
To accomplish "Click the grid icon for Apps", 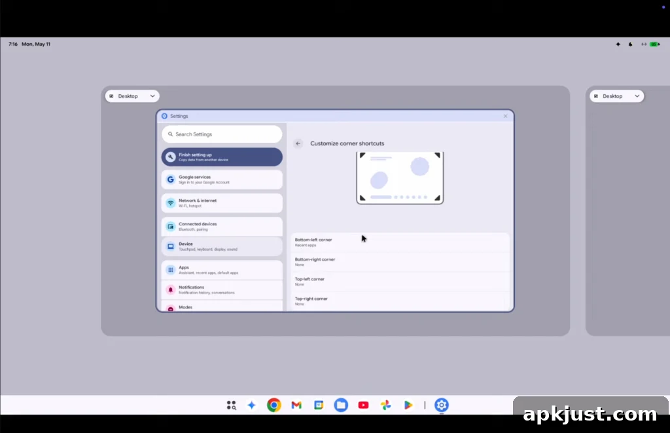I will coord(171,270).
